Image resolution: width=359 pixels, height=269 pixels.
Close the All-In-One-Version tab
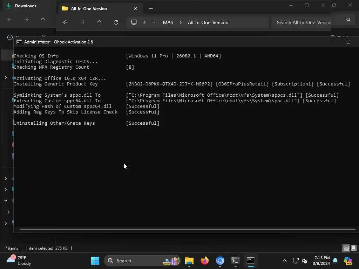click(x=136, y=8)
